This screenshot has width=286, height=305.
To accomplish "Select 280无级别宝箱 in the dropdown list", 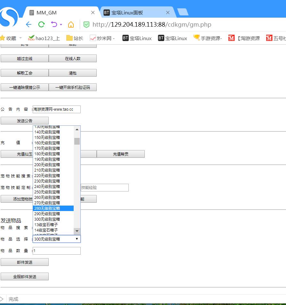I will 53,208.
